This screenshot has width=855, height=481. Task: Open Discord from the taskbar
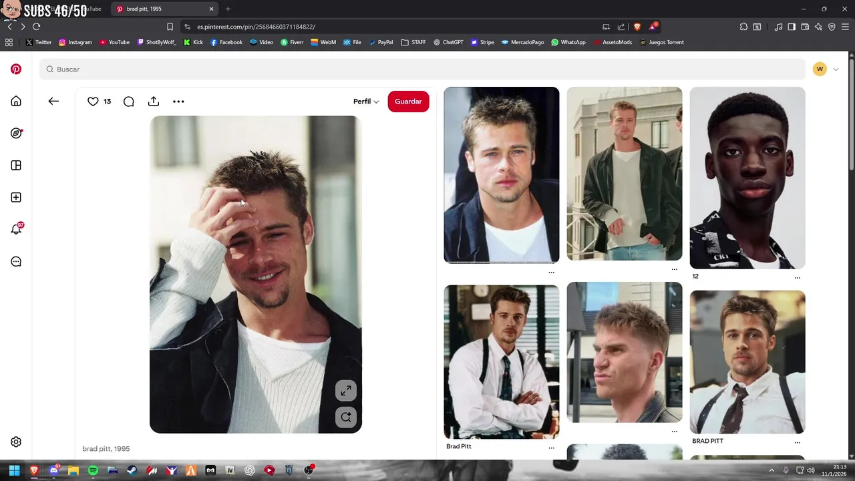tap(53, 470)
